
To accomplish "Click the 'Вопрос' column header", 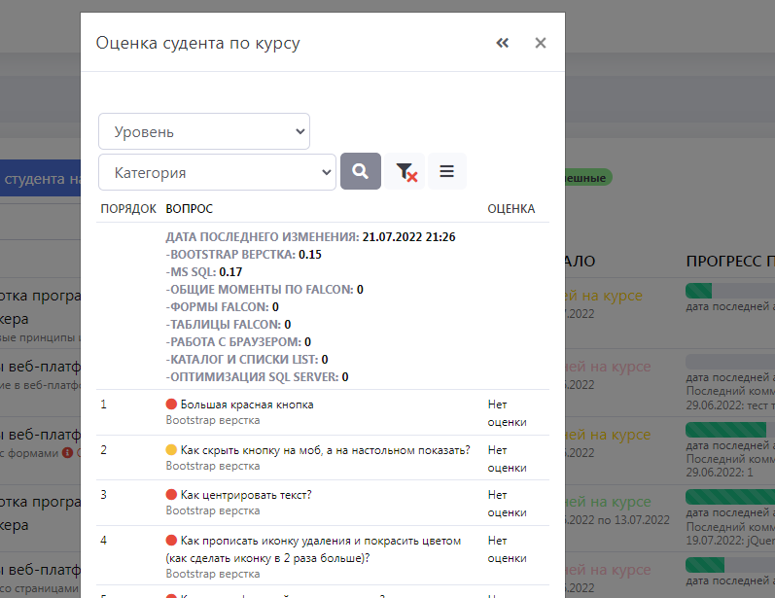I will (189, 209).
